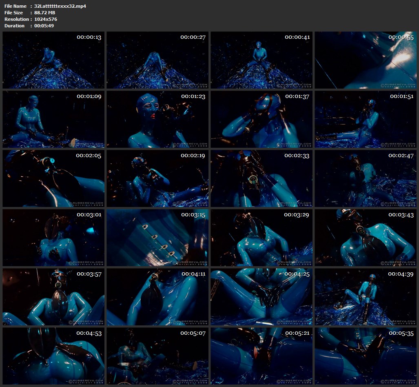Open the thumbnail stamped 00:01:09
This screenshot has height=387, width=419.
tap(53, 119)
